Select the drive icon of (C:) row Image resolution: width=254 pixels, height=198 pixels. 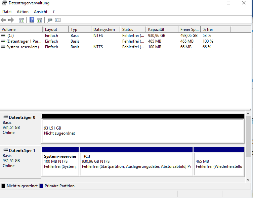tap(3, 36)
